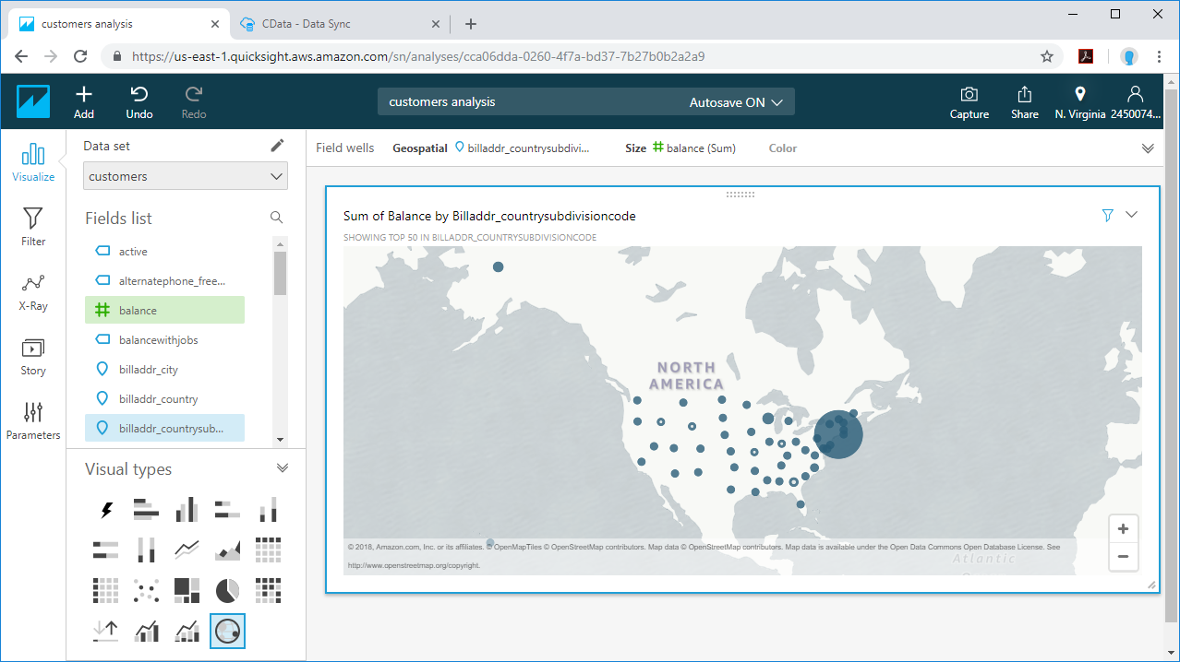Switch to the CData - Data Sync tab
Viewport: 1180px width, 662px height.
pyautogui.click(x=305, y=24)
